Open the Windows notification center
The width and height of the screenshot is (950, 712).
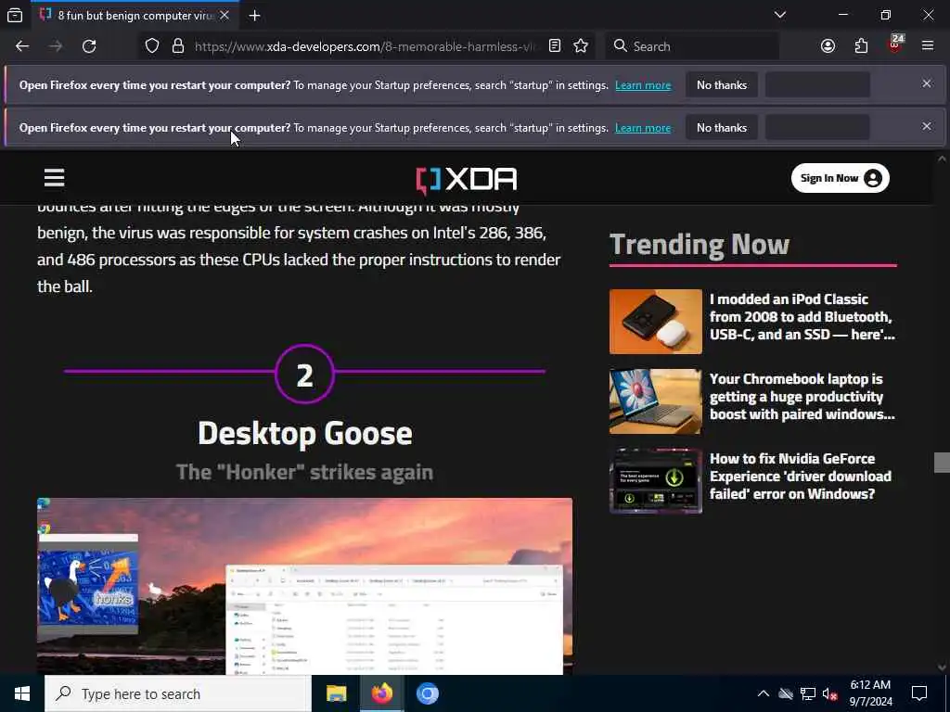coord(919,693)
